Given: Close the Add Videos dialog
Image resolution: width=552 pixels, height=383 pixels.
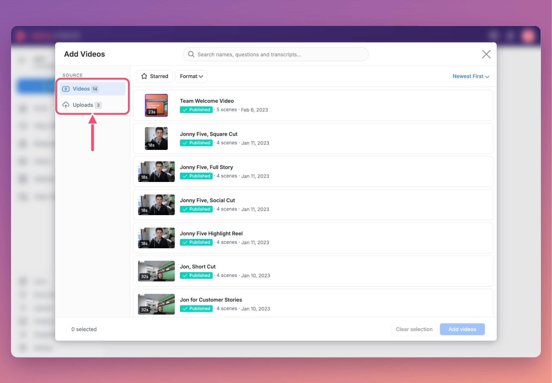Looking at the screenshot, I should pyautogui.click(x=486, y=54).
